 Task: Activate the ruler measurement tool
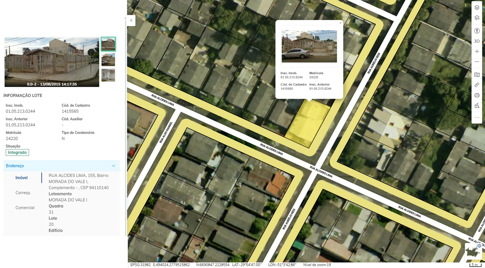tap(477, 85)
